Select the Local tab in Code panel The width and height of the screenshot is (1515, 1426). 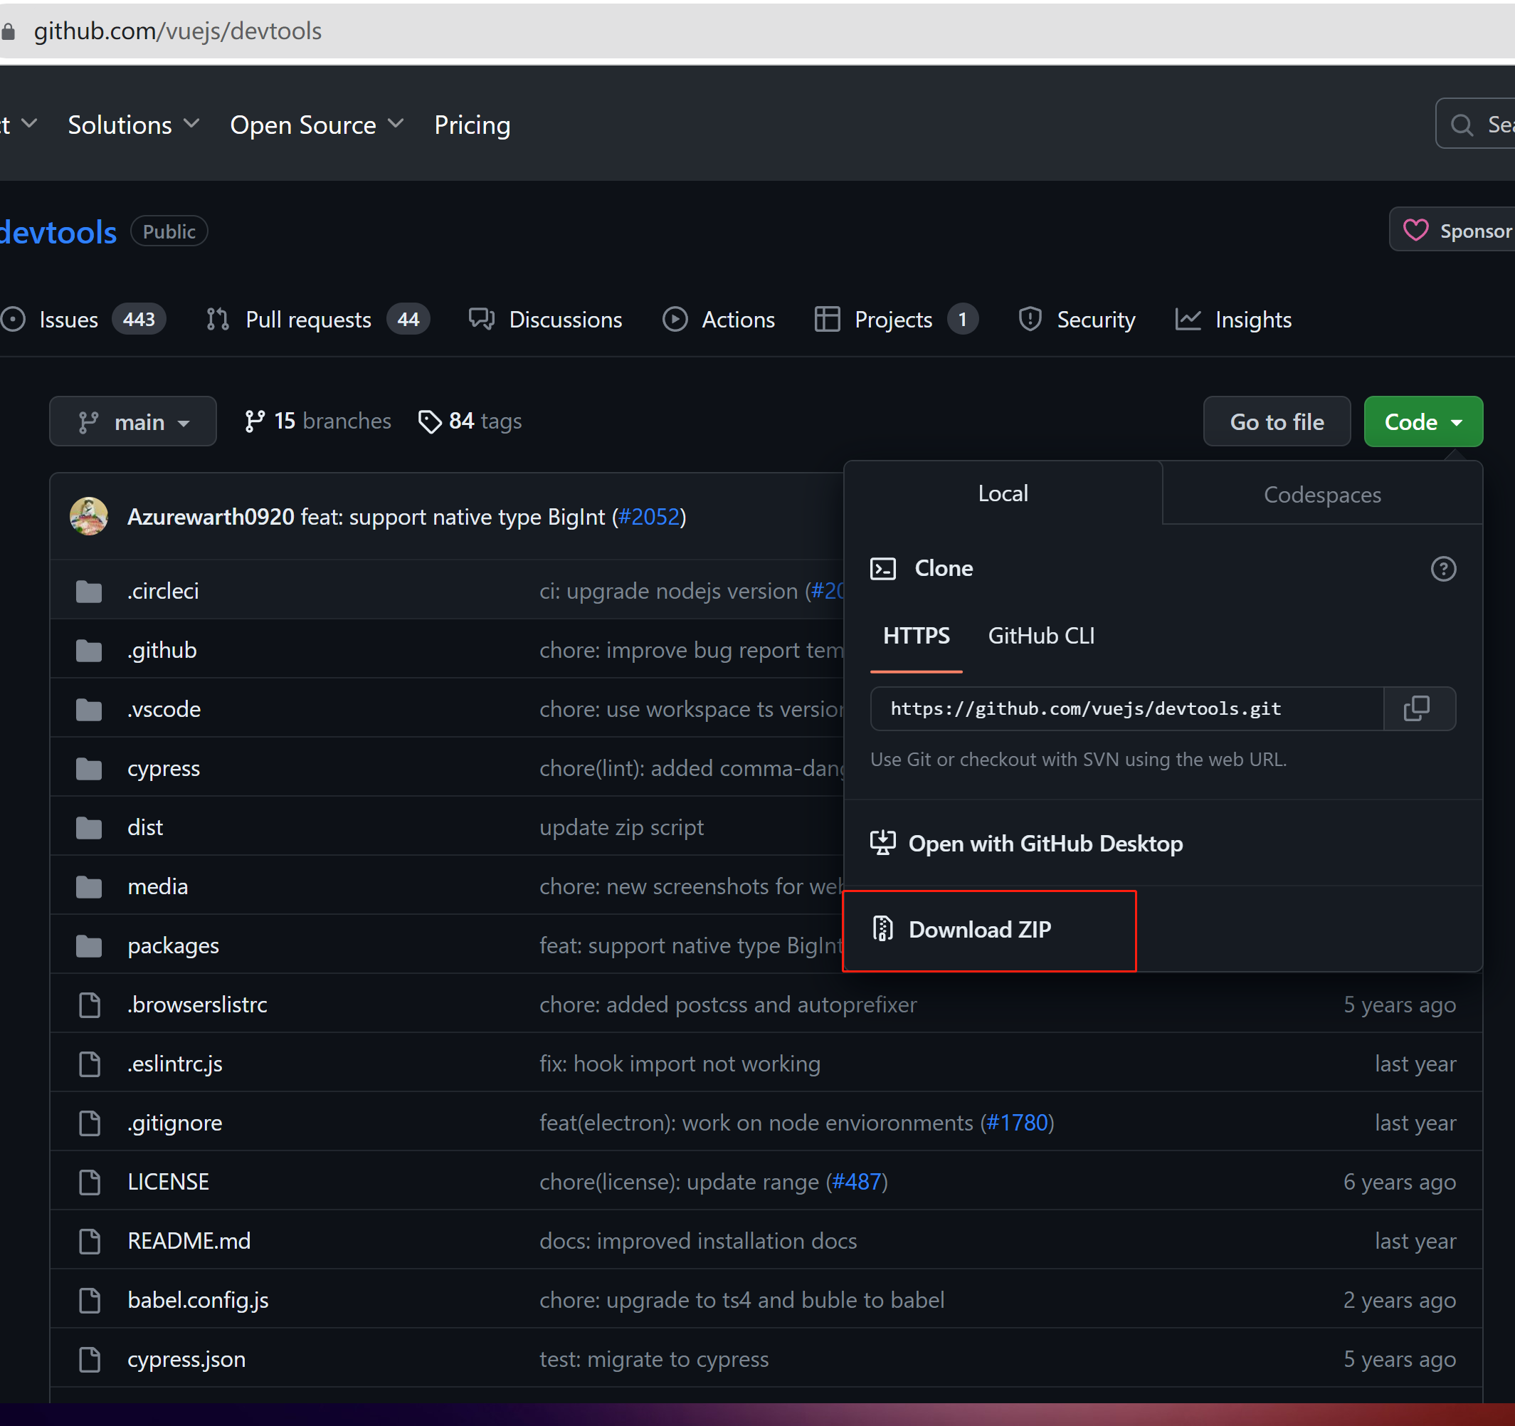click(1003, 493)
